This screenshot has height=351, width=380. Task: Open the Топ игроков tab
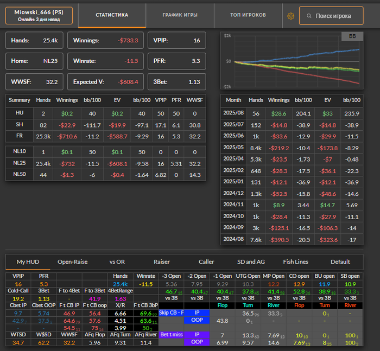[x=248, y=15]
